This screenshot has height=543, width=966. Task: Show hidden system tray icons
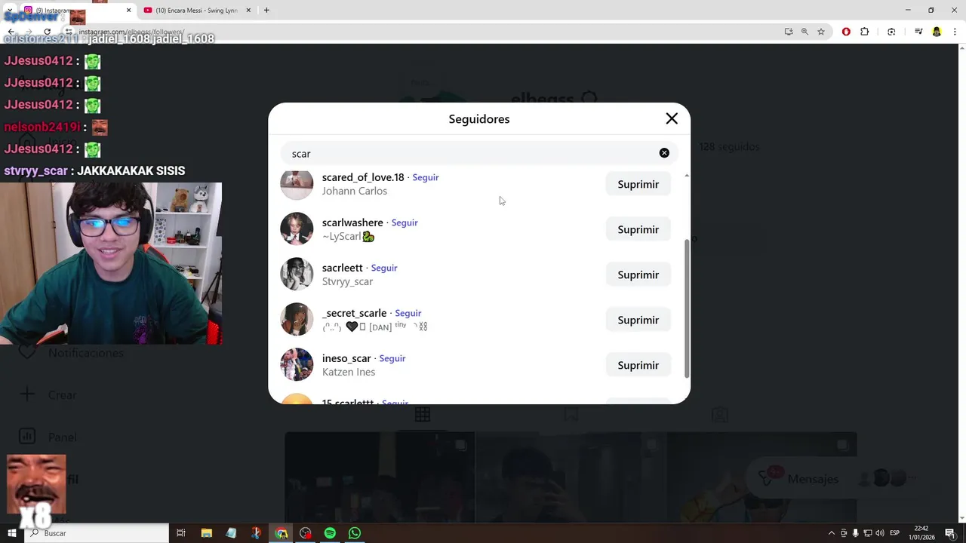point(832,533)
